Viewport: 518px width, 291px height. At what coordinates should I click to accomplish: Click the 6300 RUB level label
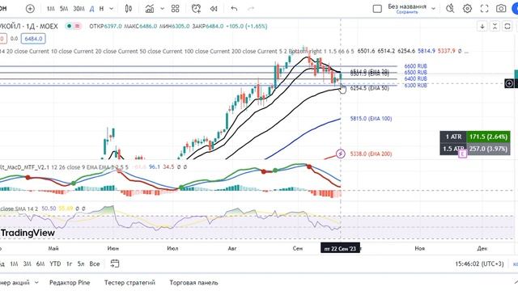[x=415, y=85]
